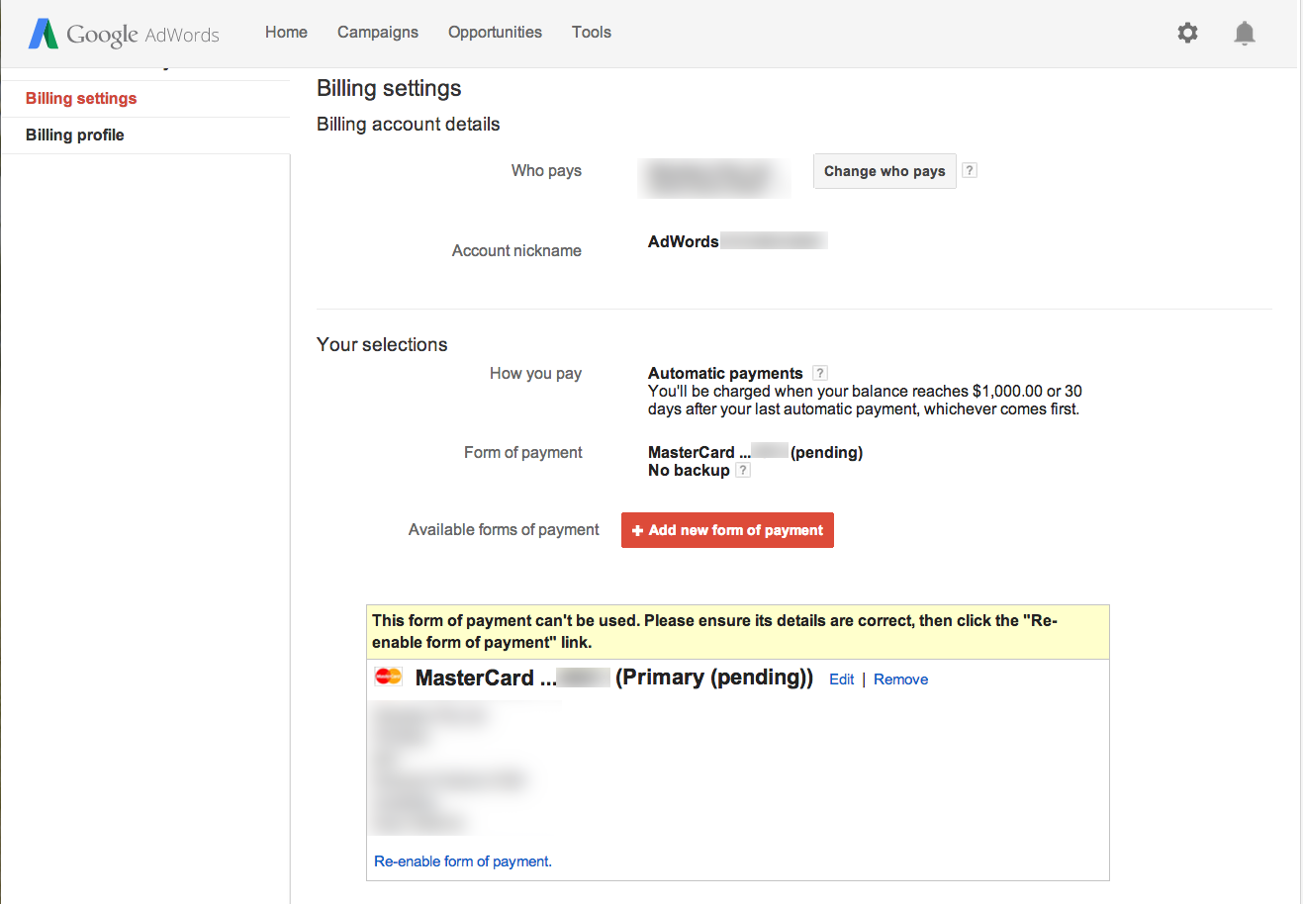Go to the Home tab

pyautogui.click(x=286, y=32)
